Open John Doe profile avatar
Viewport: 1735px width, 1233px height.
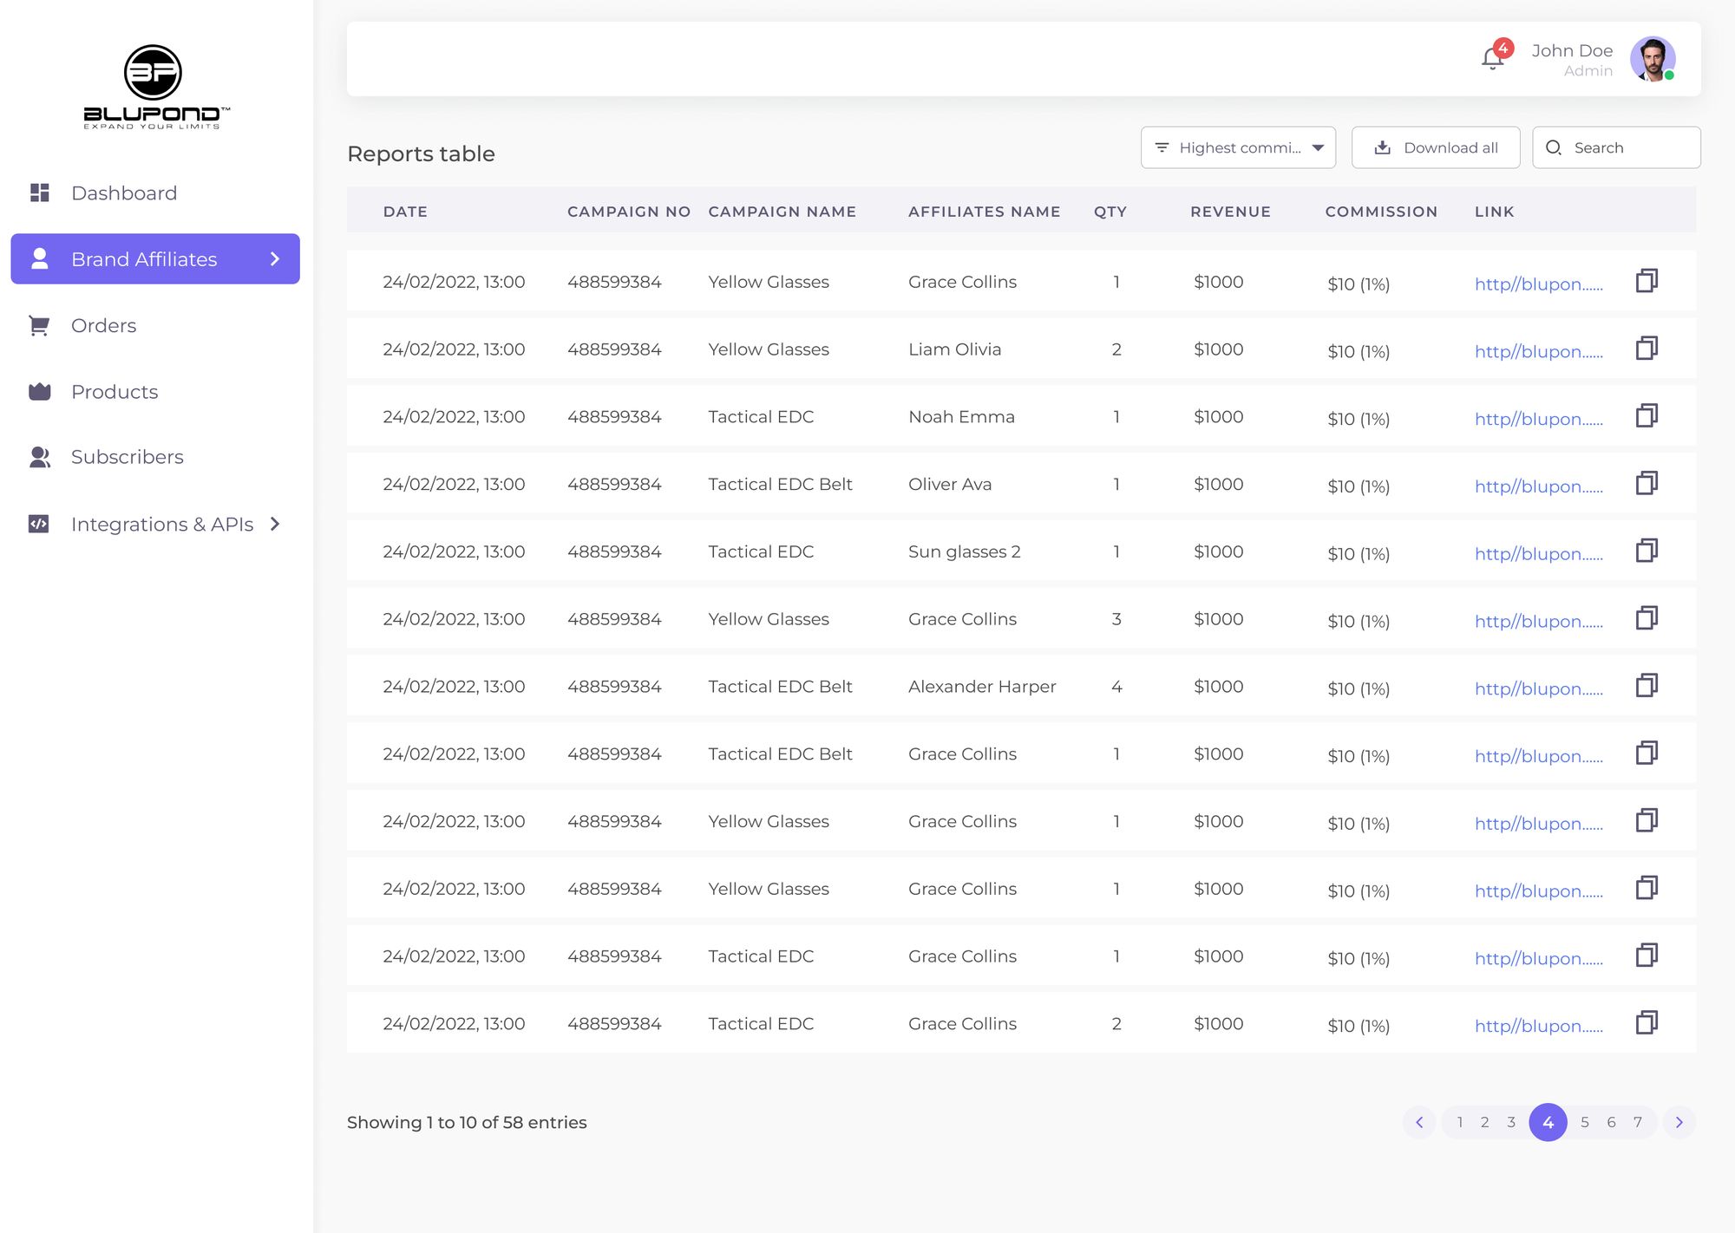[1652, 59]
